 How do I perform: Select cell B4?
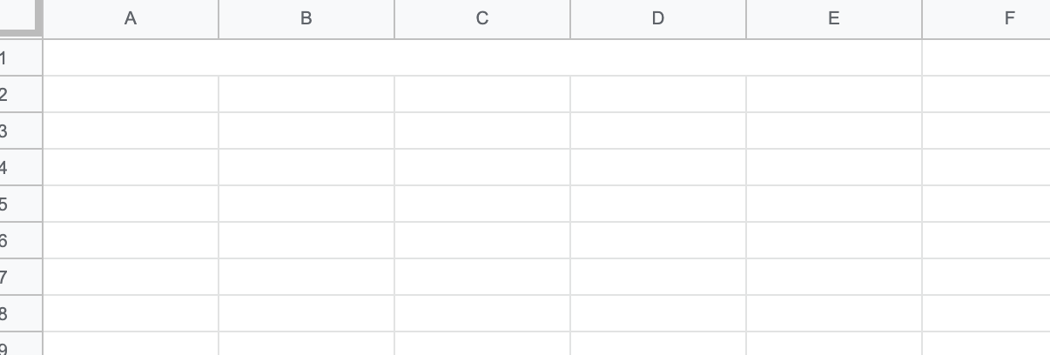[306, 168]
